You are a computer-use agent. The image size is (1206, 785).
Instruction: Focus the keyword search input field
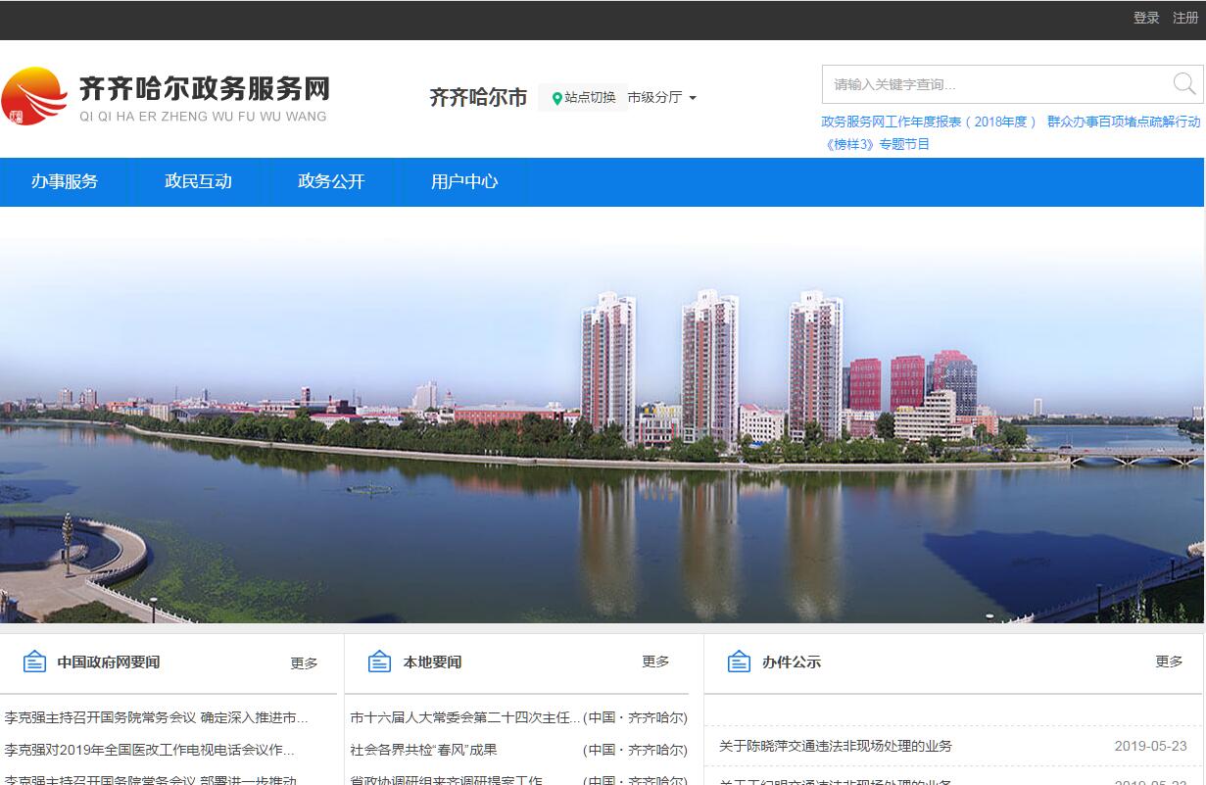pos(994,84)
